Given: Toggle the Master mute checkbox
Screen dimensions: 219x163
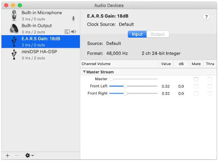Looking at the screenshot, I should pos(196,79).
